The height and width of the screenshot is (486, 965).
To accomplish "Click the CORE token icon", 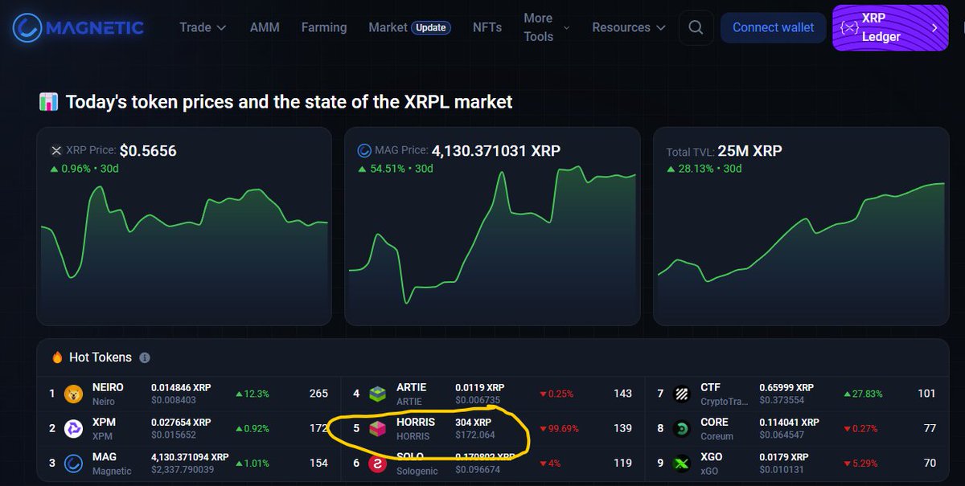I will tap(682, 428).
